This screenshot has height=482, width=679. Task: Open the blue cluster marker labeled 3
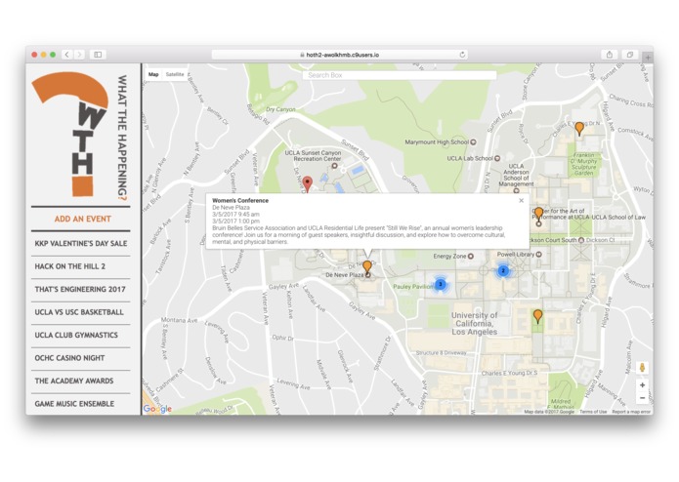(x=441, y=284)
